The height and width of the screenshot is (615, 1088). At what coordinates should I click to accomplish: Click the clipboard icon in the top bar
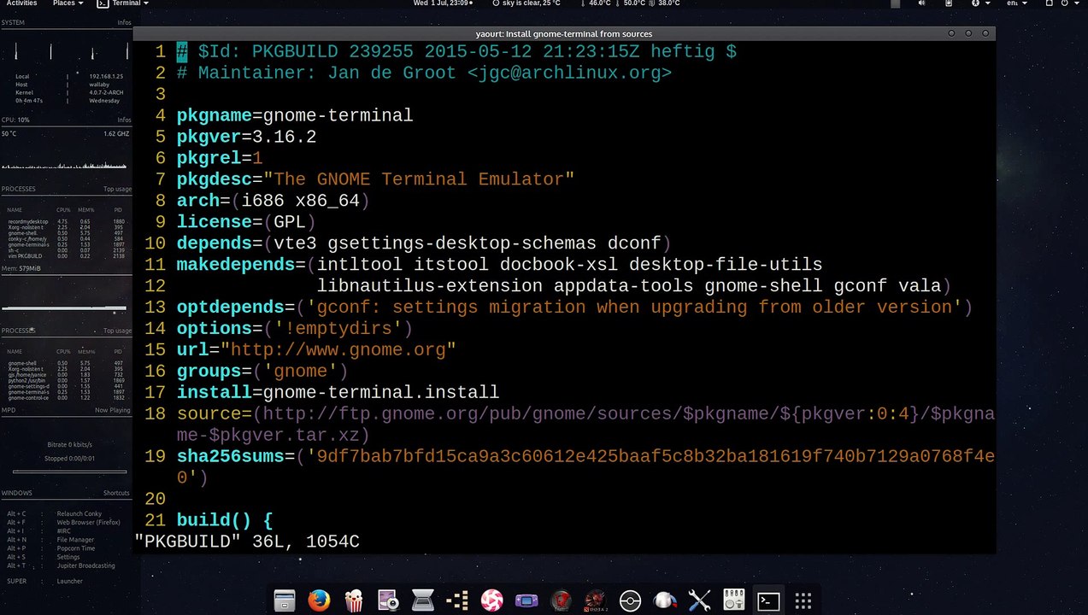(949, 3)
